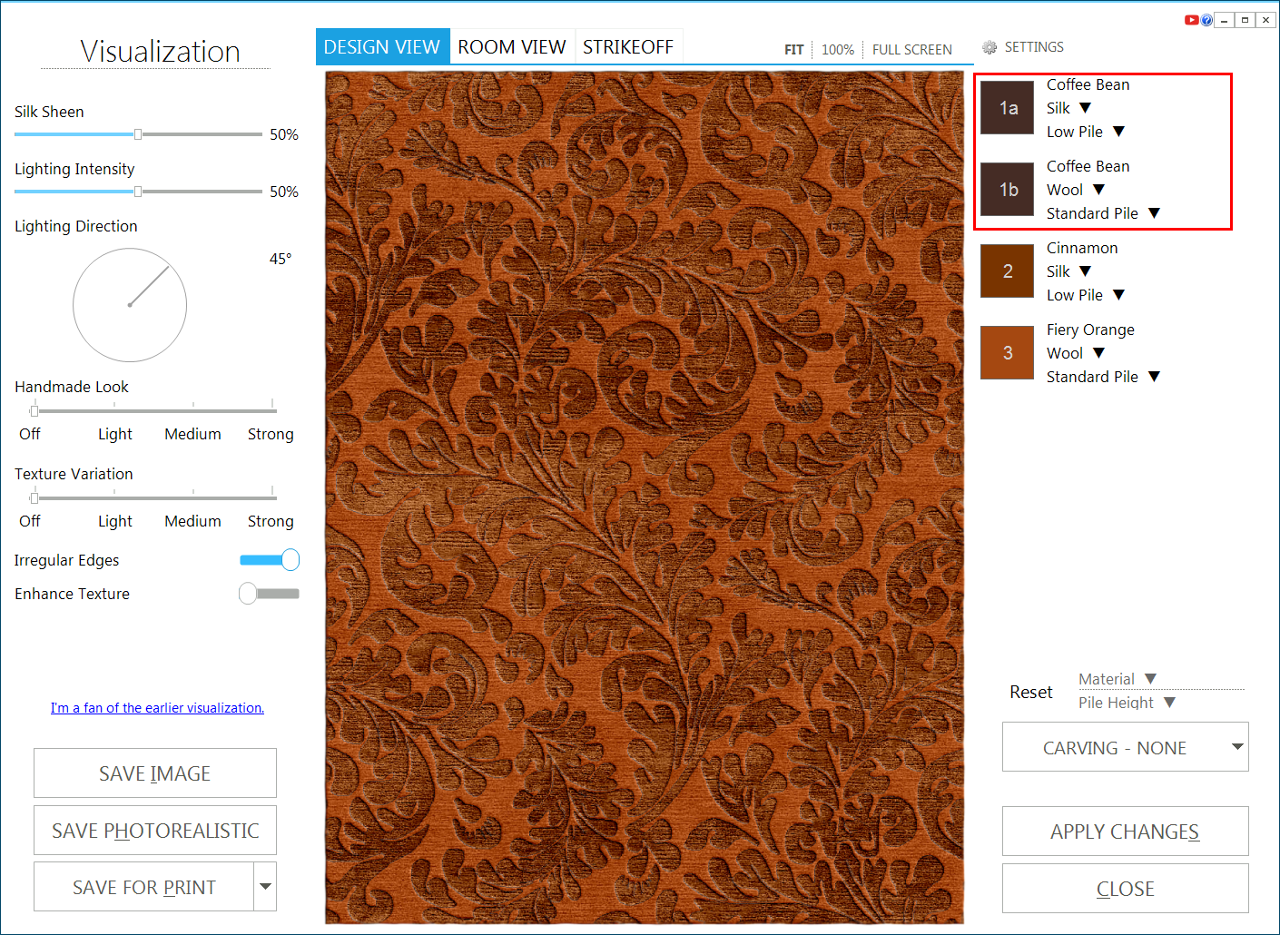Click the Silk Sheen slider handle
The height and width of the screenshot is (935, 1280).
[x=138, y=134]
